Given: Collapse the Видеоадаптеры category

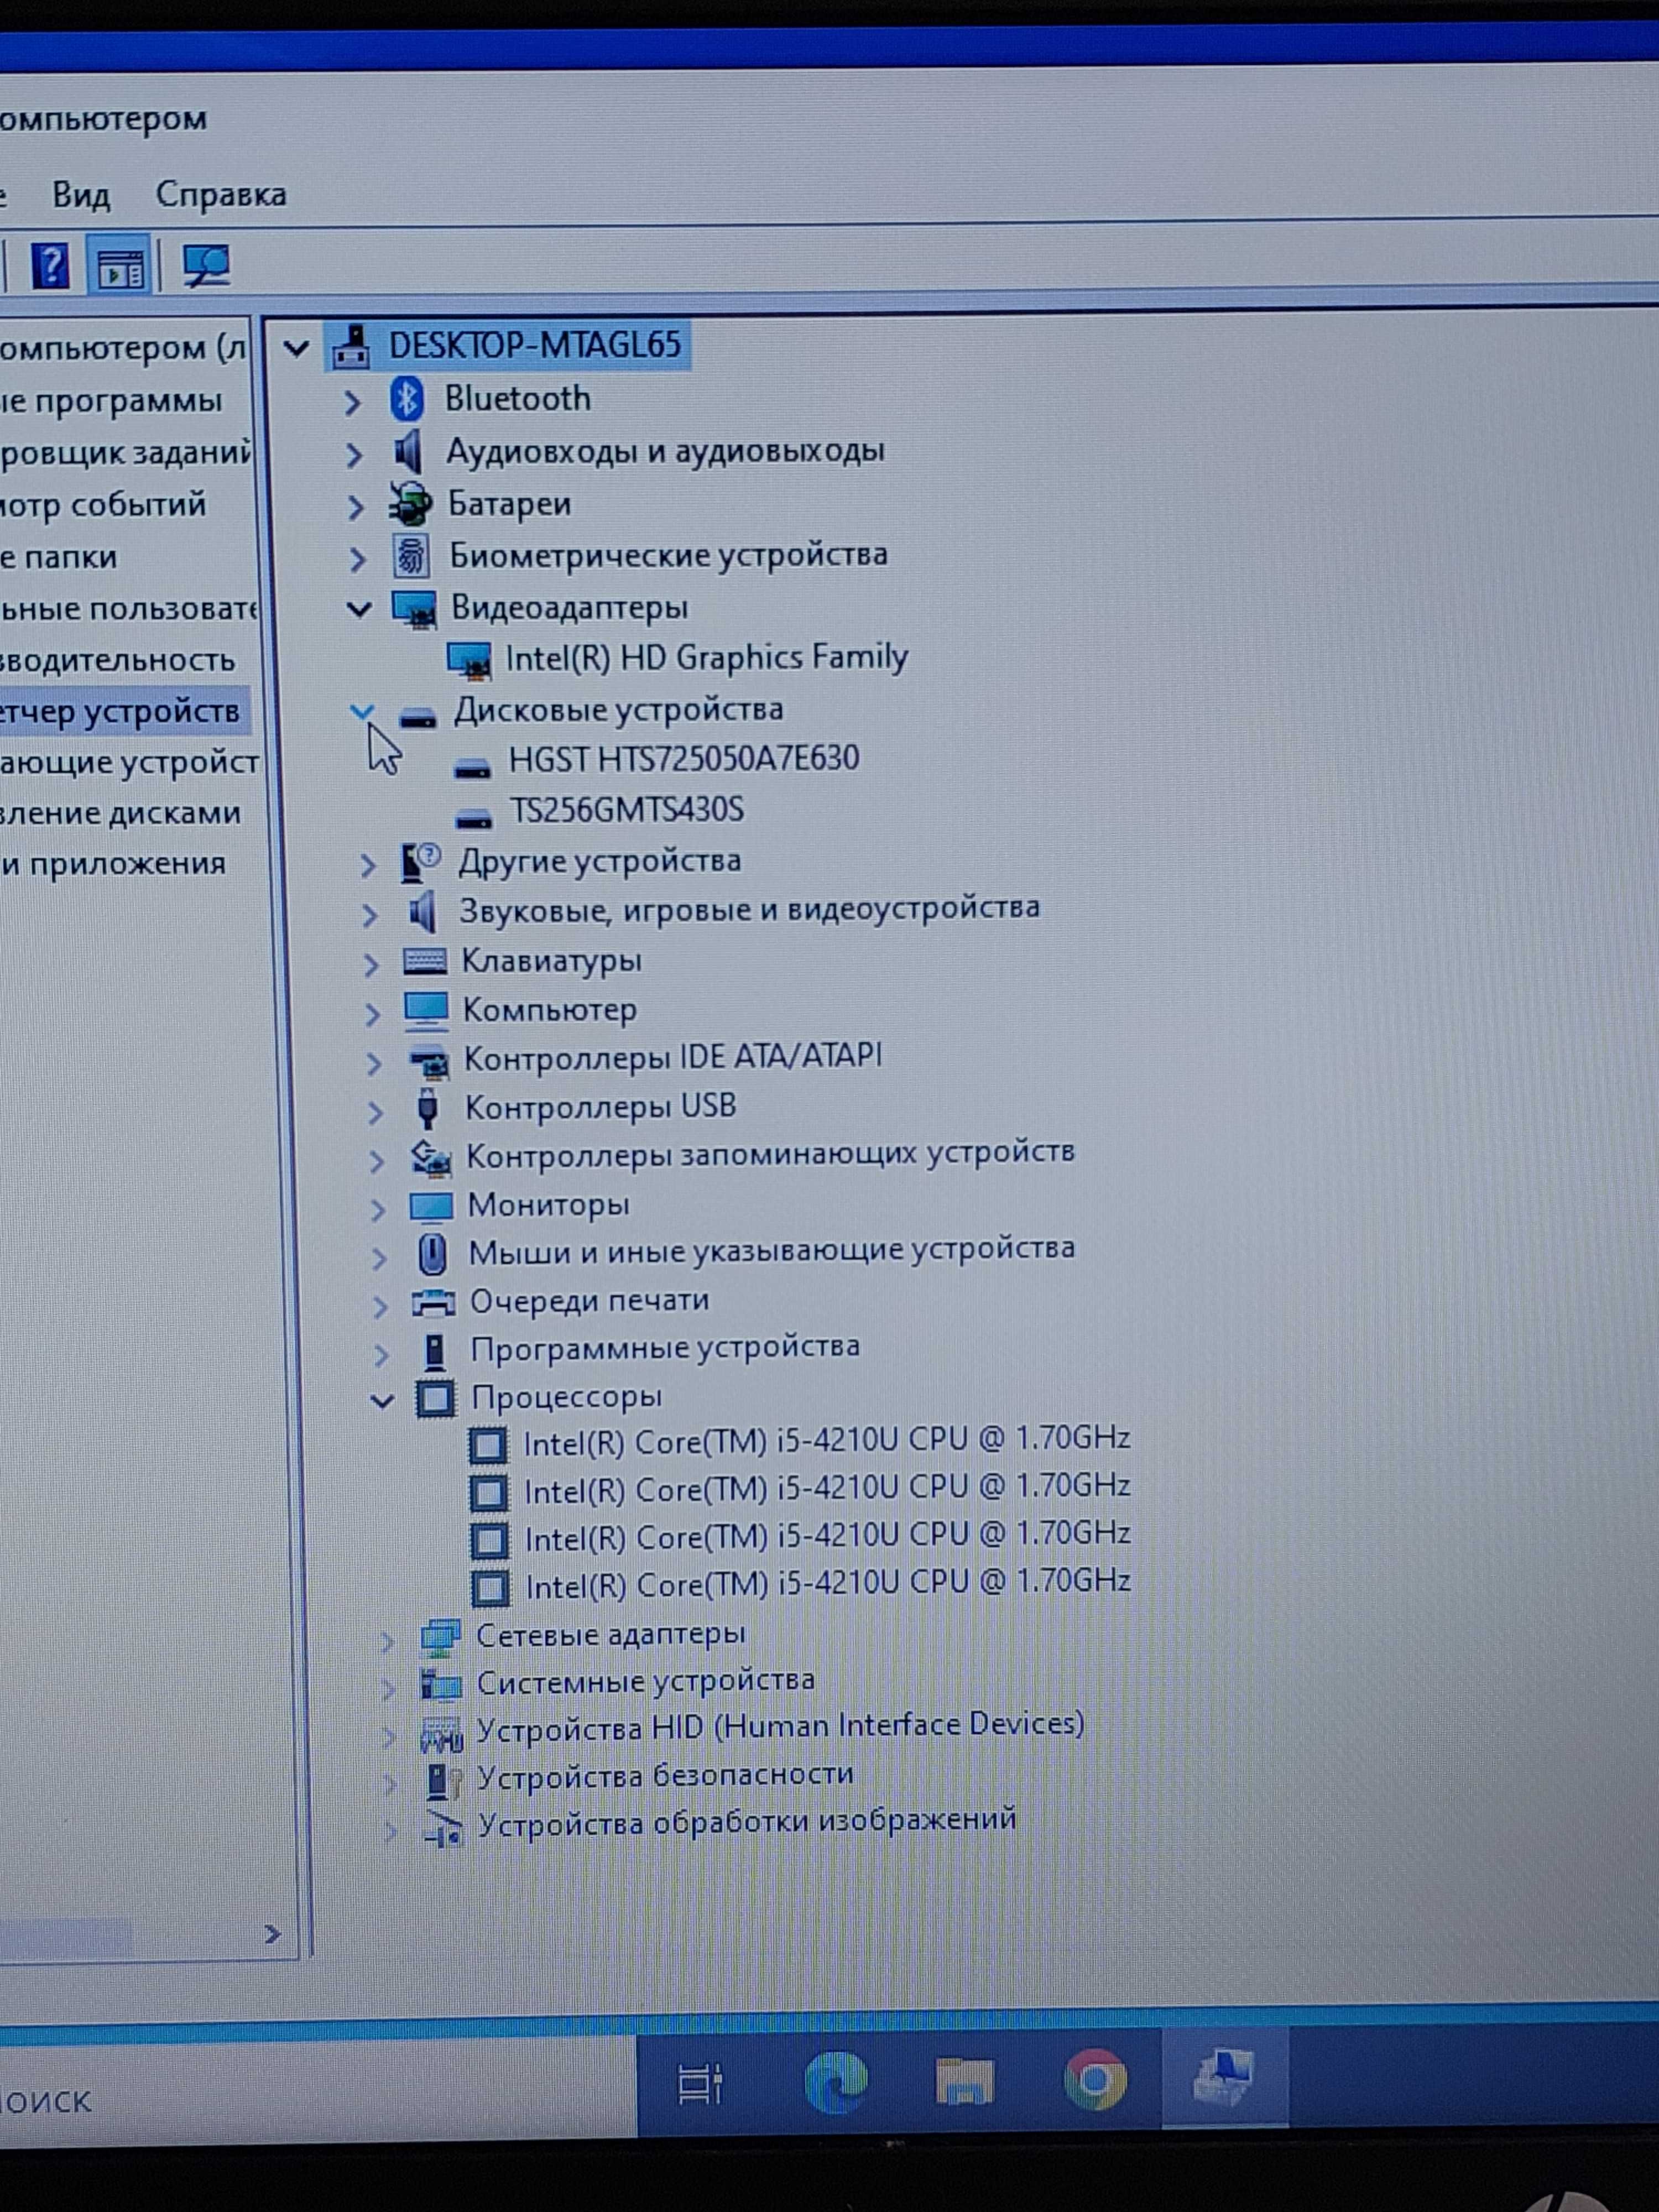Looking at the screenshot, I should pos(358,609).
